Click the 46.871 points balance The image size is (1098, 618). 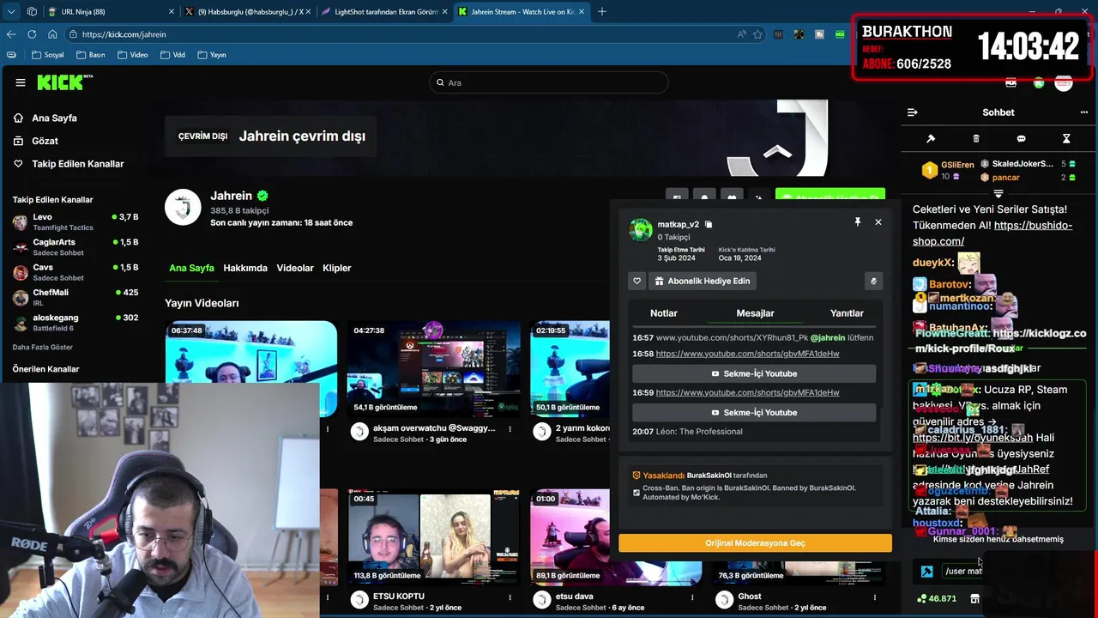937,599
